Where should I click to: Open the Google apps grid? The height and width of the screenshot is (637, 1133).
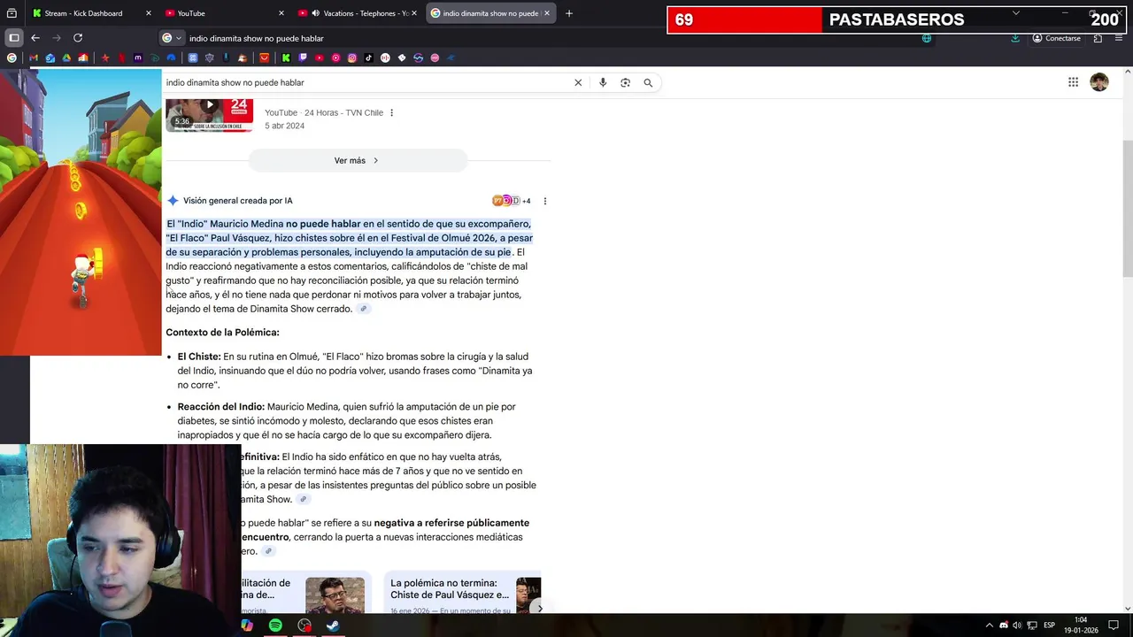1073,82
